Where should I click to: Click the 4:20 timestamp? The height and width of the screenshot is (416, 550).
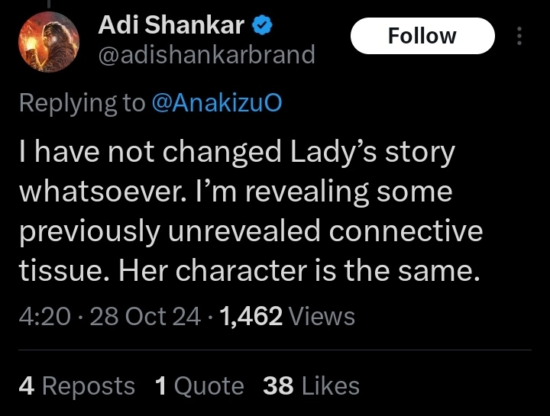click(44, 316)
